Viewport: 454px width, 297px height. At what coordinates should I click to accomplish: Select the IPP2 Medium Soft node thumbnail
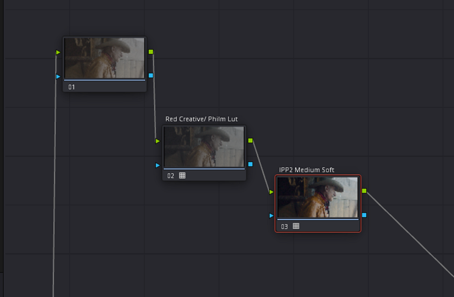(318, 197)
